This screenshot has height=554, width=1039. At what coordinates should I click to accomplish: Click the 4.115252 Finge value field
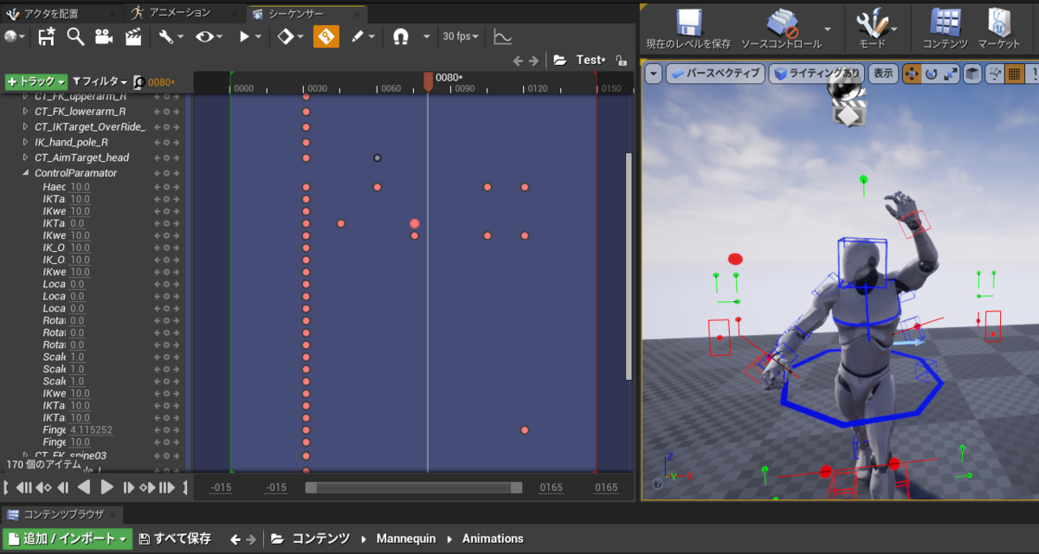pos(92,430)
